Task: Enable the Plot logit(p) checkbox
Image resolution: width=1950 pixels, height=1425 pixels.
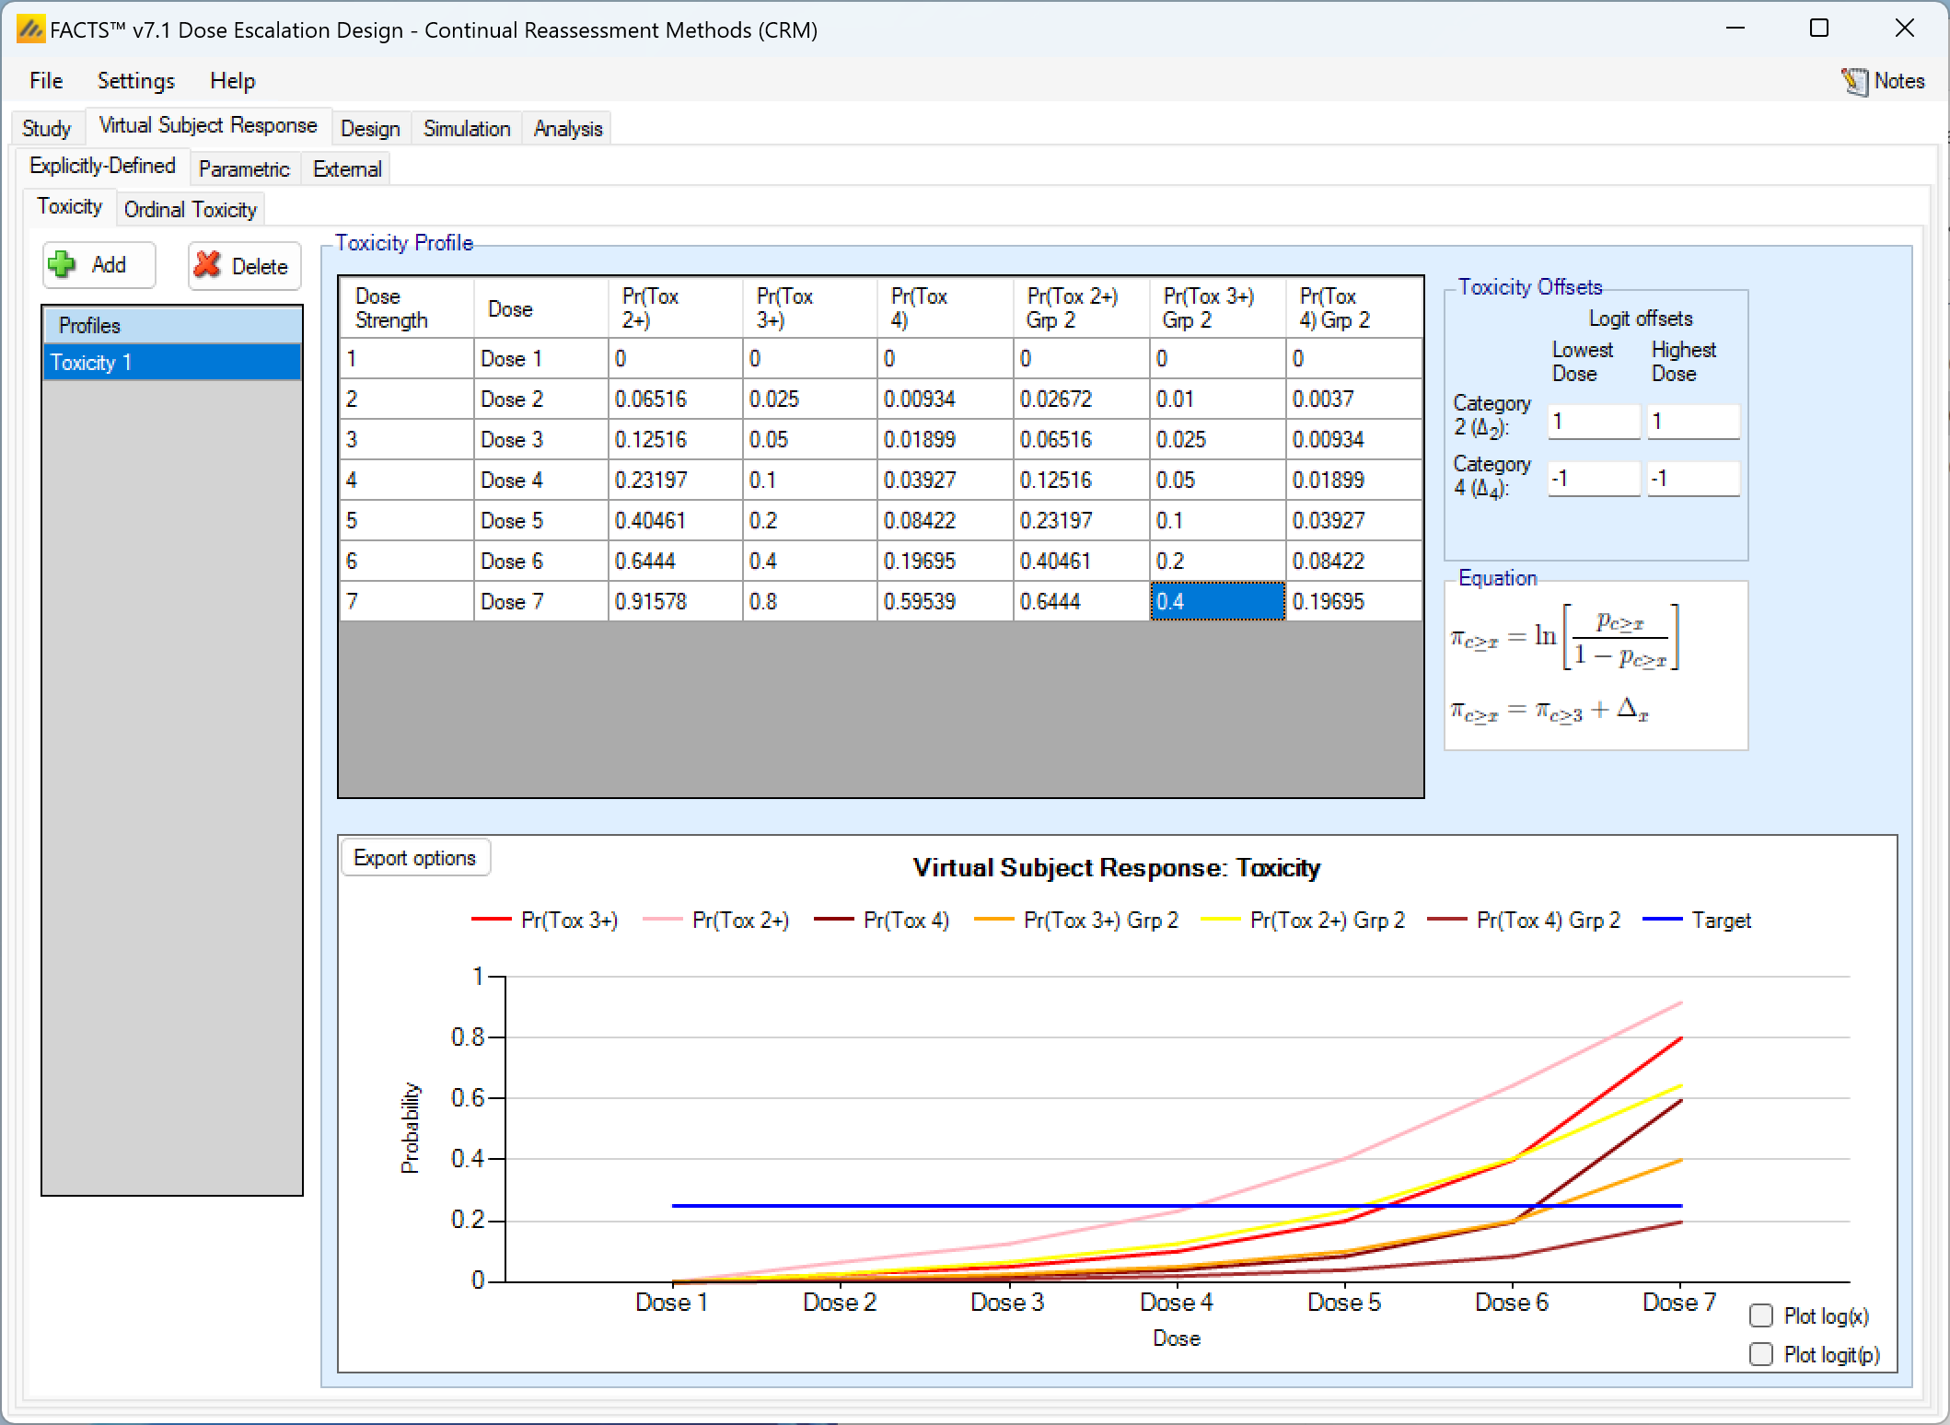Action: pos(1760,1354)
